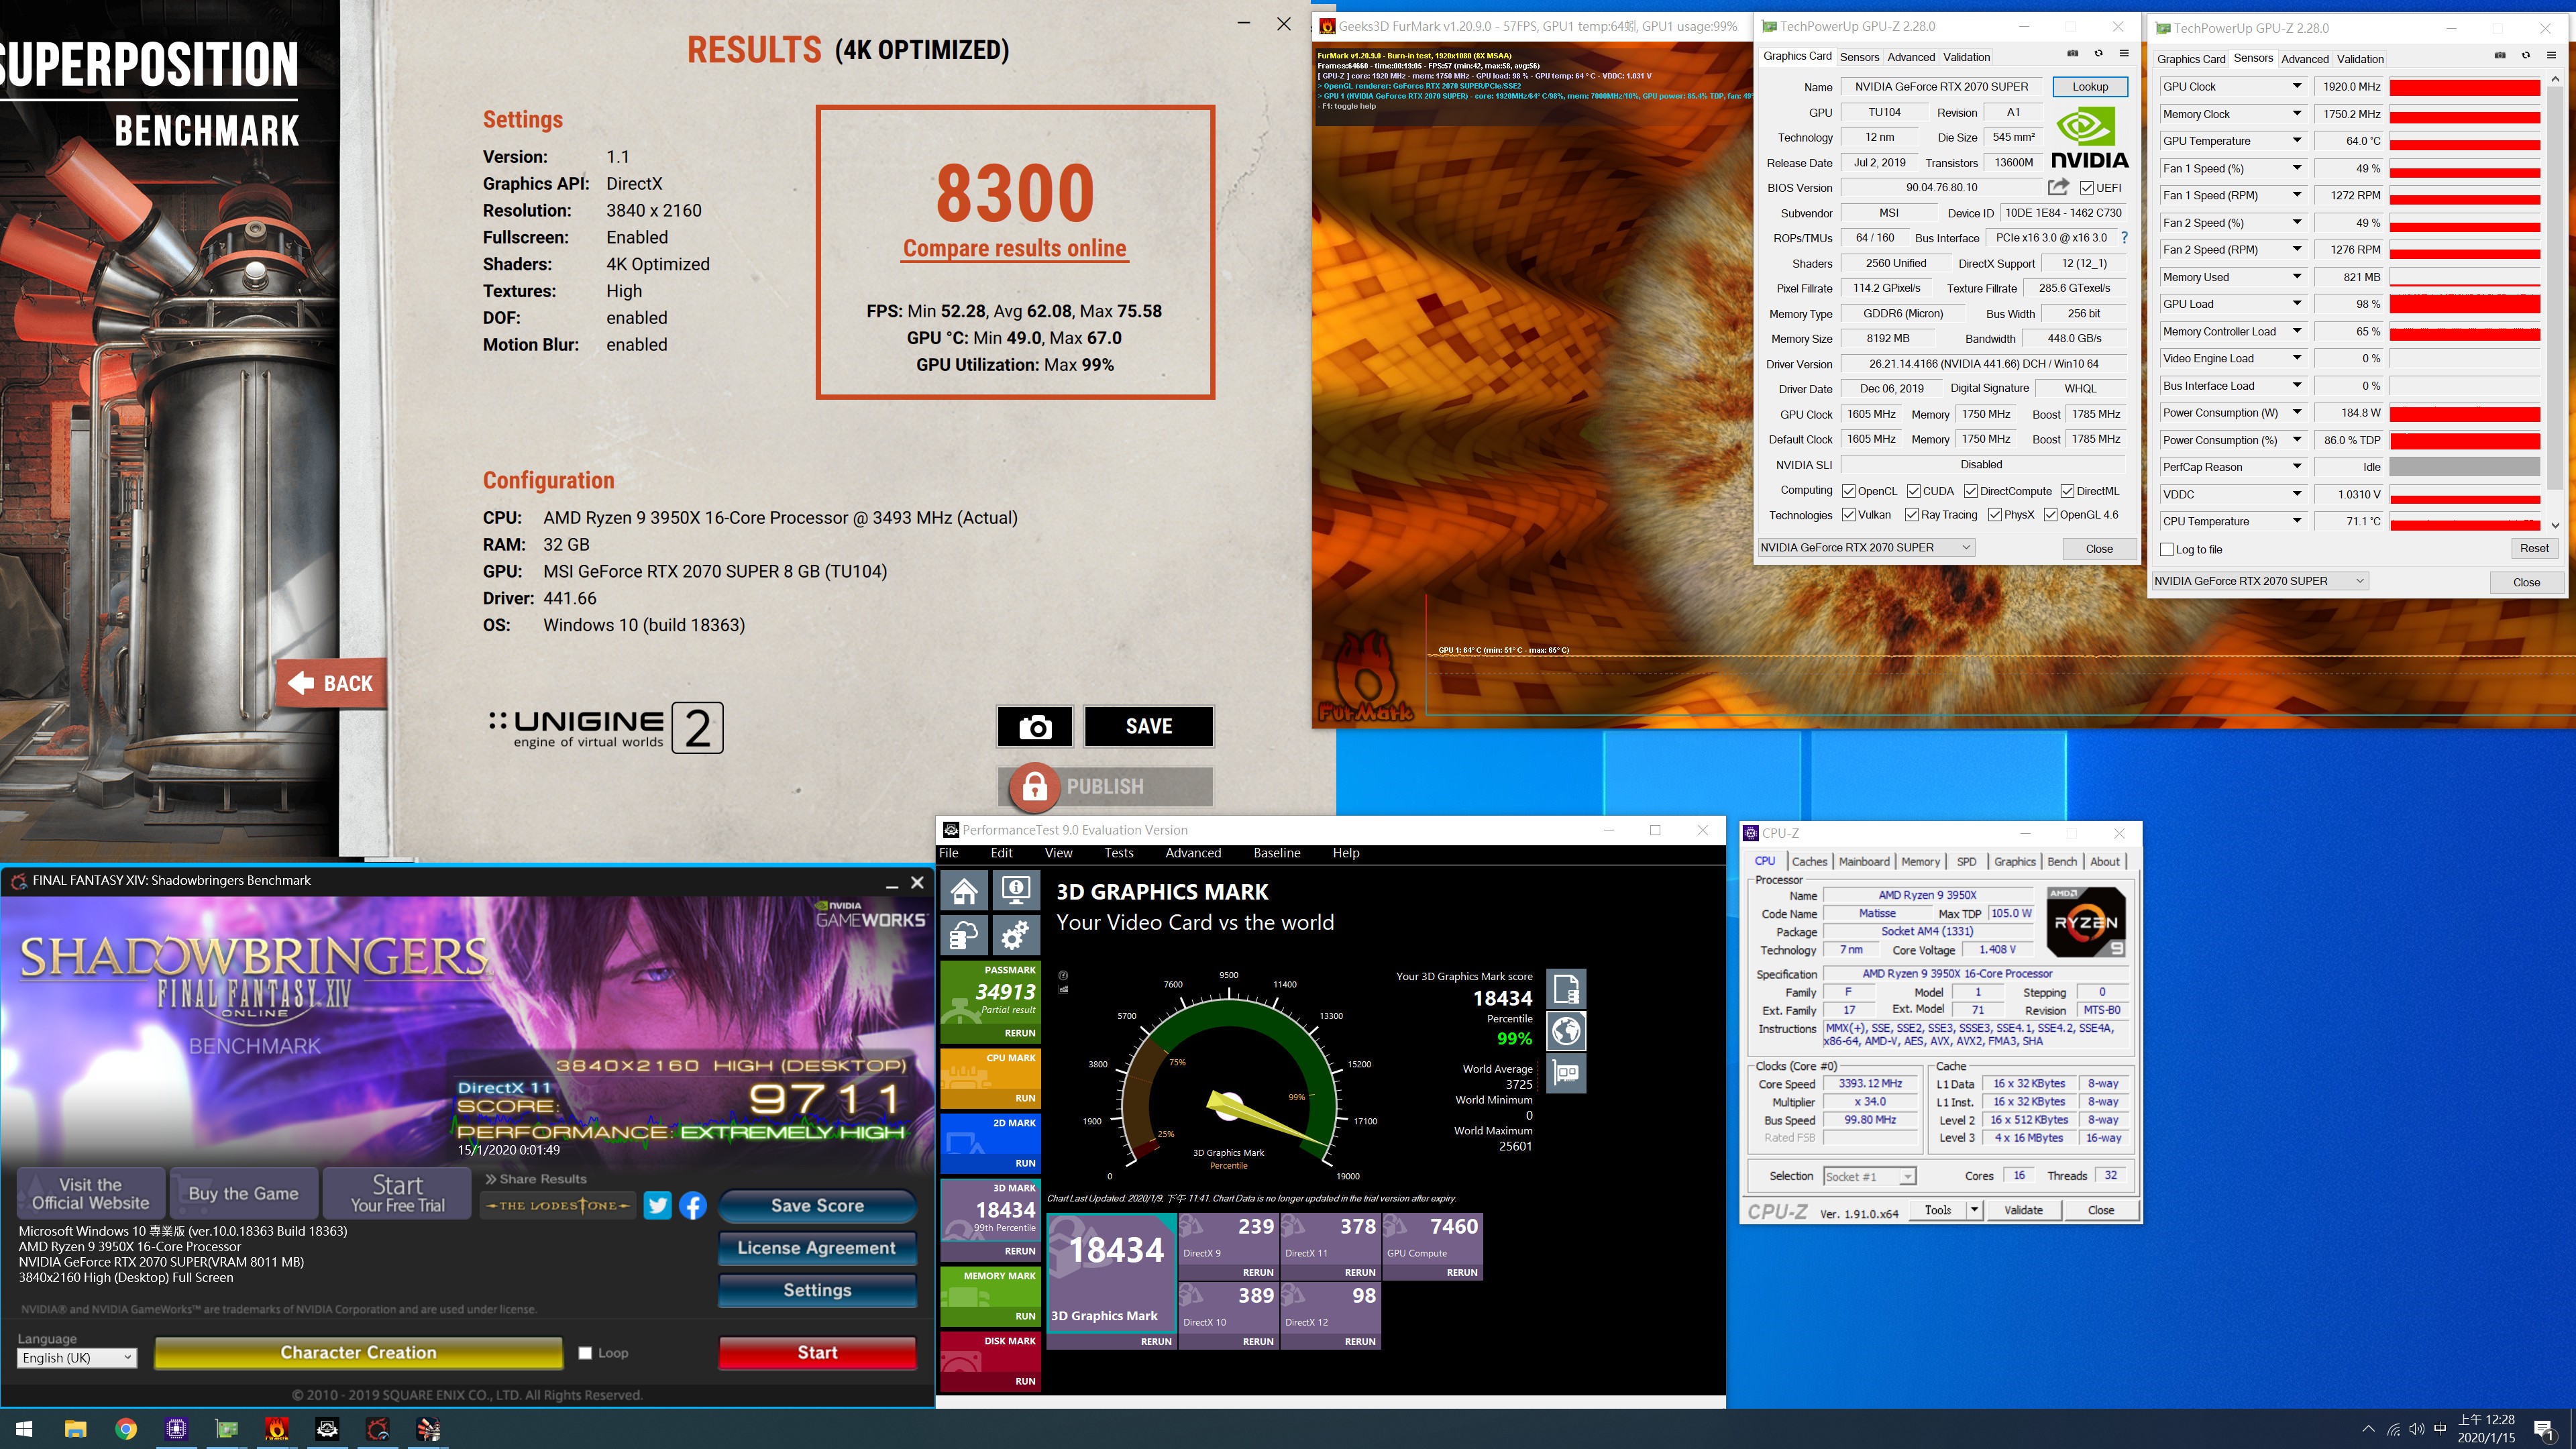The width and height of the screenshot is (2576, 1449).
Task: Switch to Advanced tab in GPU-Z Graphics Card window
Action: point(1910,57)
